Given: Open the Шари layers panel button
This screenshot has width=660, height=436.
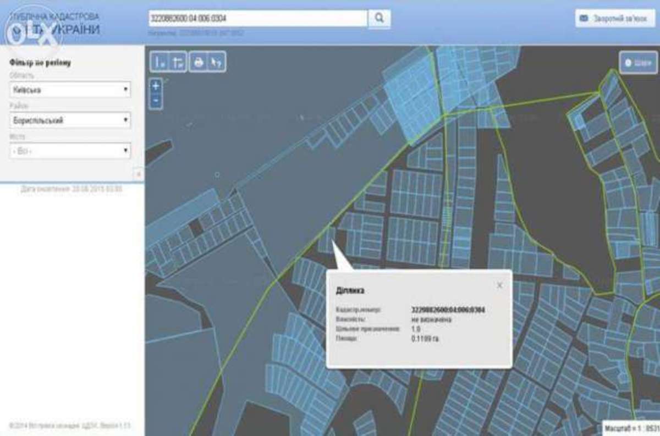Looking at the screenshot, I should 638,62.
